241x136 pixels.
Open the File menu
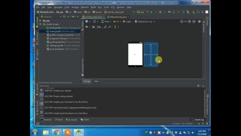(x=38, y=7)
